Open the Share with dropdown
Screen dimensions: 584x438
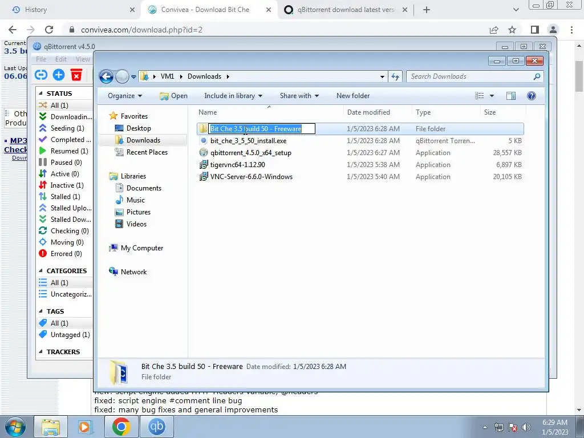299,96
